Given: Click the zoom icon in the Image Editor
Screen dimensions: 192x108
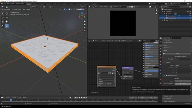Looking at the screenshot, I should tap(156, 10).
